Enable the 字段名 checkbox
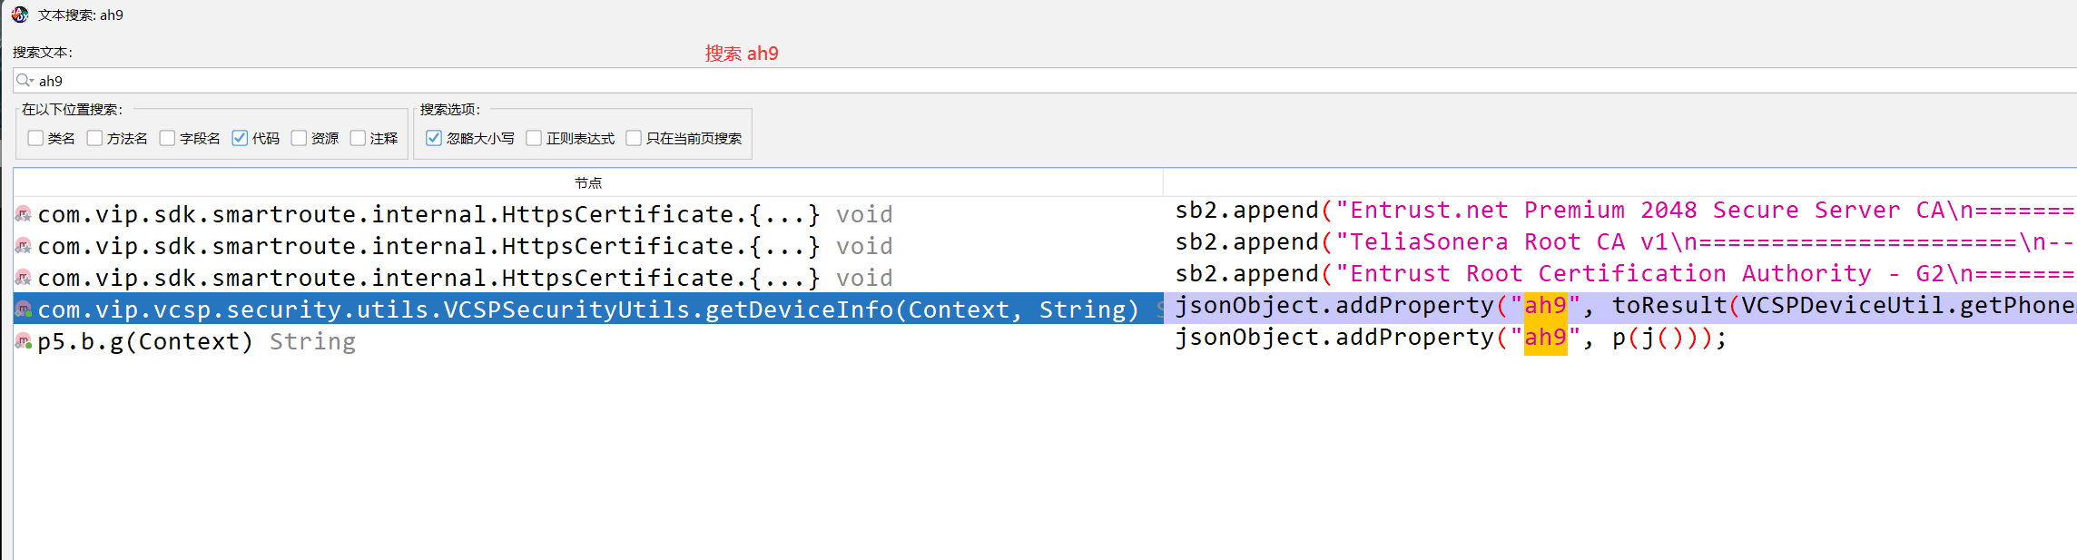This screenshot has width=2077, height=560. 167,138
